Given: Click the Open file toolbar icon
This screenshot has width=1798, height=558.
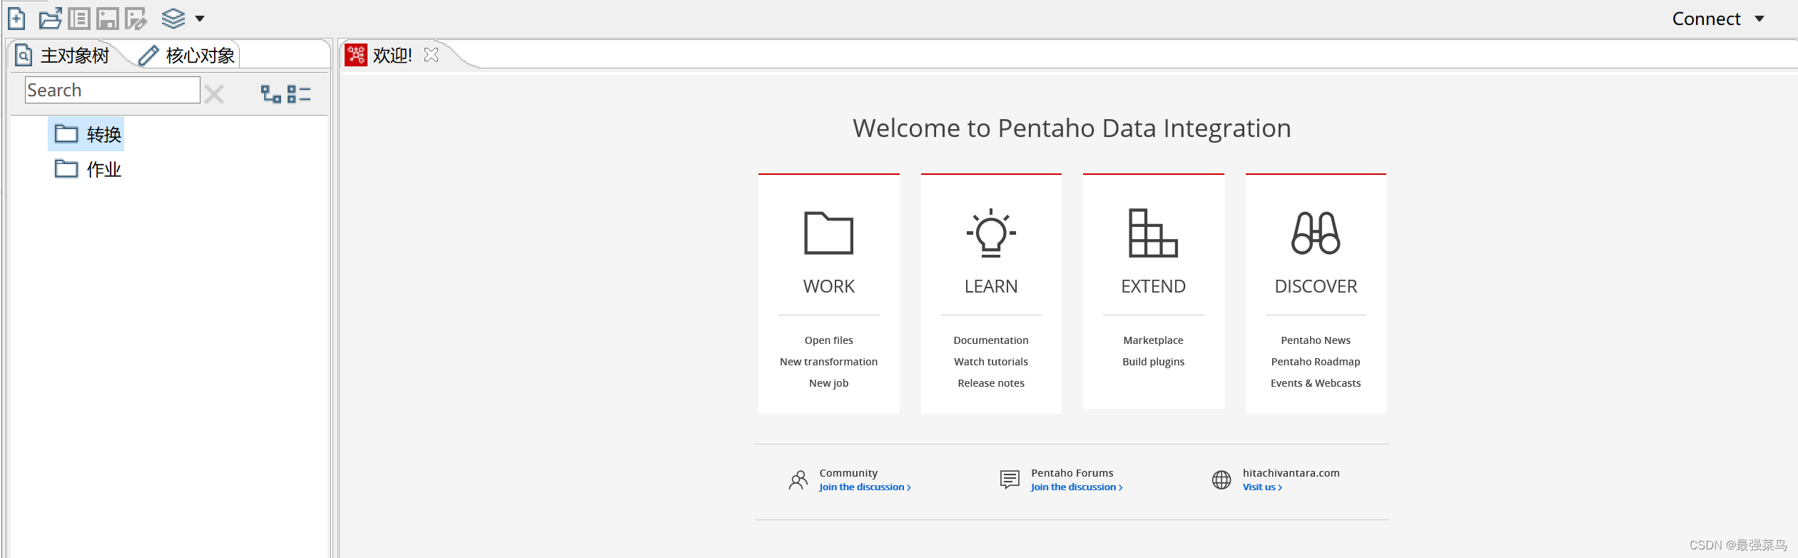Looking at the screenshot, I should tap(50, 19).
